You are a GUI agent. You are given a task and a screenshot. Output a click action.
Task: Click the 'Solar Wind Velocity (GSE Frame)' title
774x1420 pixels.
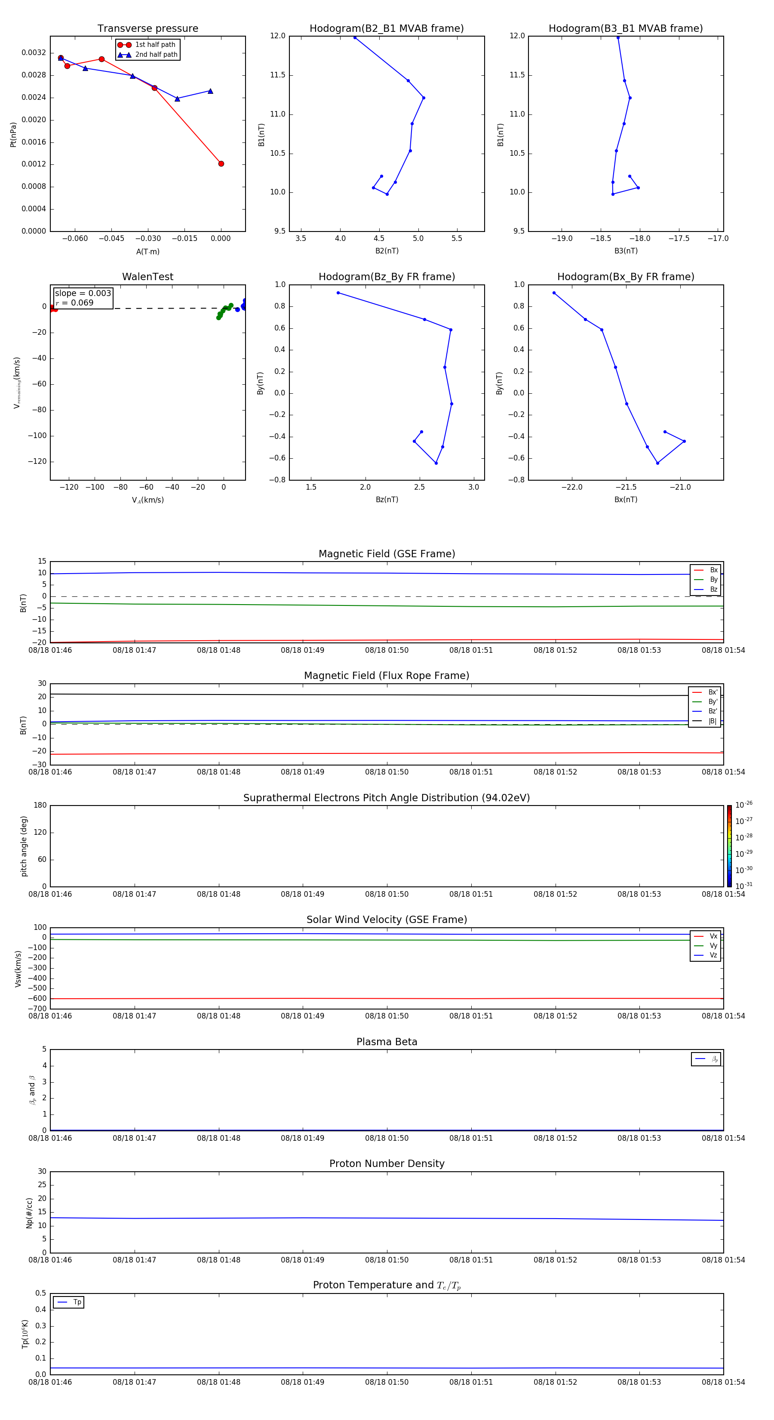pos(387,920)
